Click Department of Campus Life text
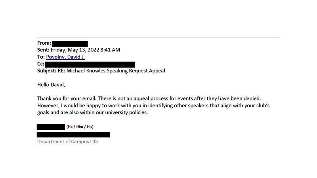Viewport: 317px width, 178px height. pyautogui.click(x=67, y=142)
